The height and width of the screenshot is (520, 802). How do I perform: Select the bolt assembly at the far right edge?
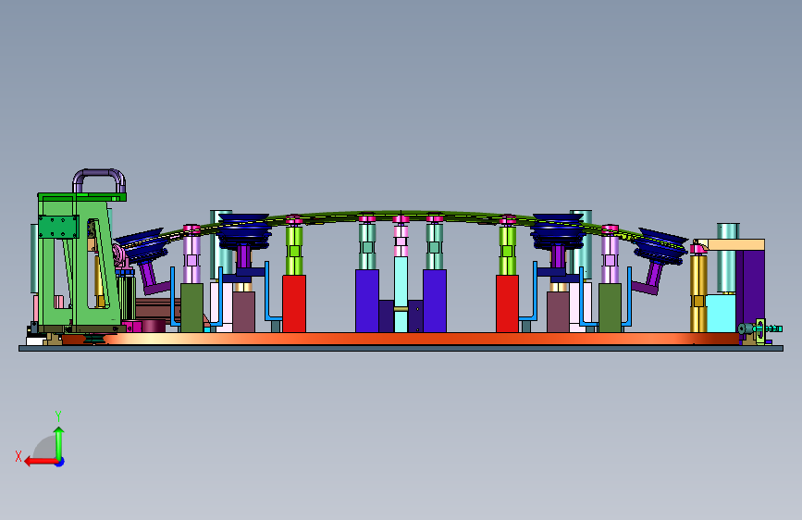coord(760,329)
